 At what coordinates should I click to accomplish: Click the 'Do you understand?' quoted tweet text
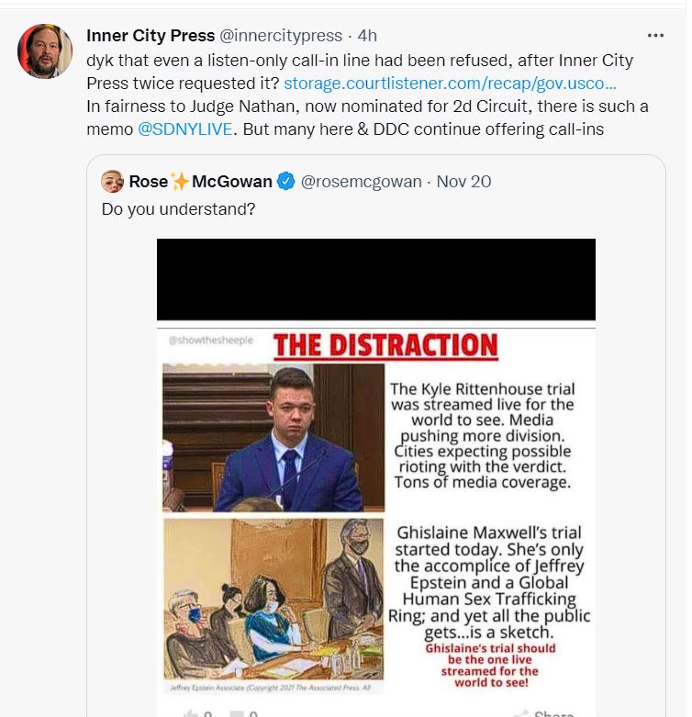coord(178,209)
